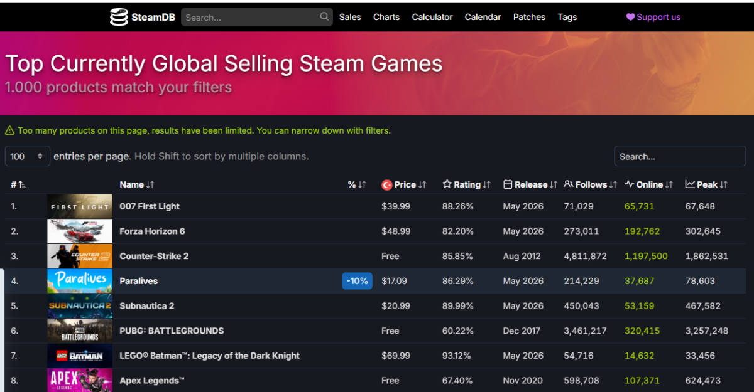The height and width of the screenshot is (392, 754).
Task: Open the Paralives game link
Action: pos(138,281)
